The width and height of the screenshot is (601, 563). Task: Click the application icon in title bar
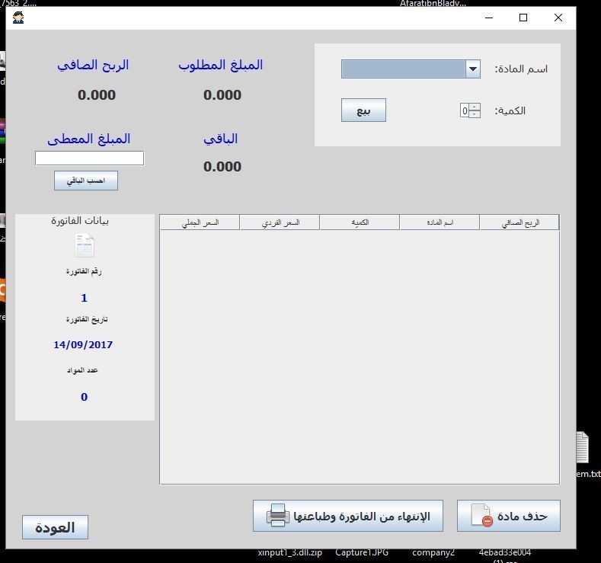[18, 18]
